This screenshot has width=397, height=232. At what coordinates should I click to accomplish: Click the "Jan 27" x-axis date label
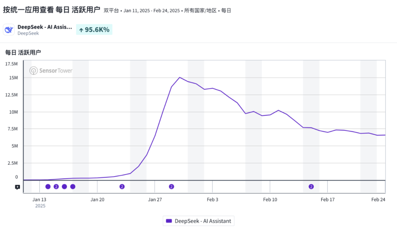click(155, 200)
